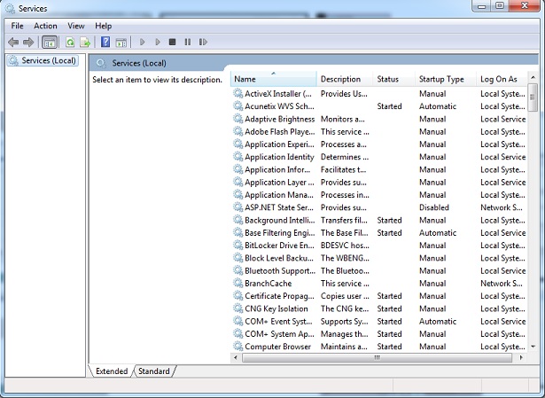The image size is (545, 398).
Task: Click the Export List toolbar icon
Action: 85,43
